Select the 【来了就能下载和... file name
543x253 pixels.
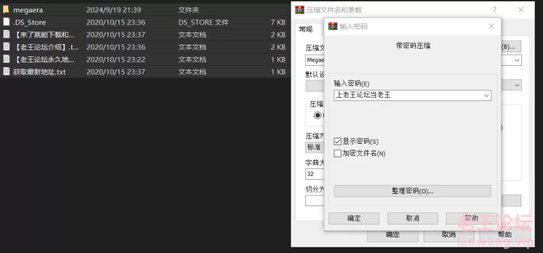(x=43, y=35)
